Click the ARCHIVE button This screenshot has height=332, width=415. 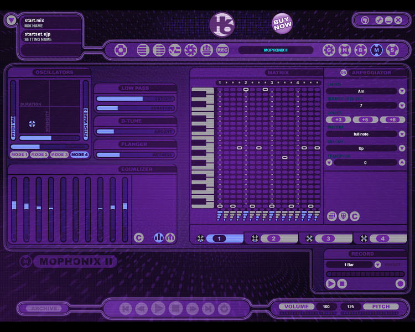point(44,308)
